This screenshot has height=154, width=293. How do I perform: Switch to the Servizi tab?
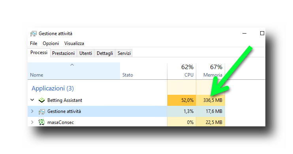[124, 53]
